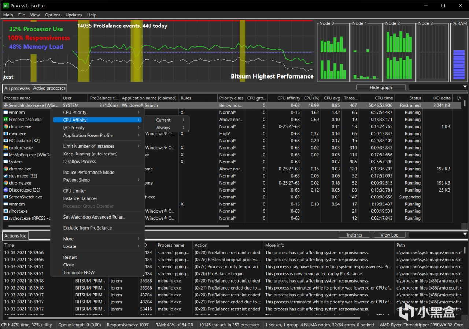Sort by the CPU (%) column

(x=312, y=98)
